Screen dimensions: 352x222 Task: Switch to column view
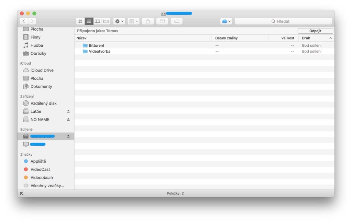tap(97, 21)
